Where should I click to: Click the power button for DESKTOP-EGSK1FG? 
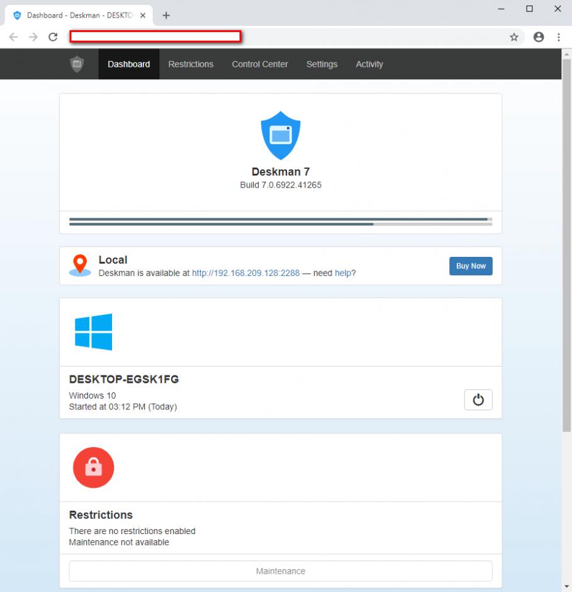tap(478, 399)
